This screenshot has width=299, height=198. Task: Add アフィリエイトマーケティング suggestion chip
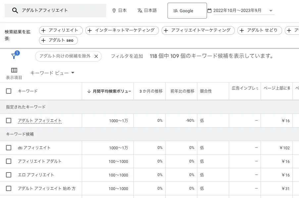[x=198, y=30]
